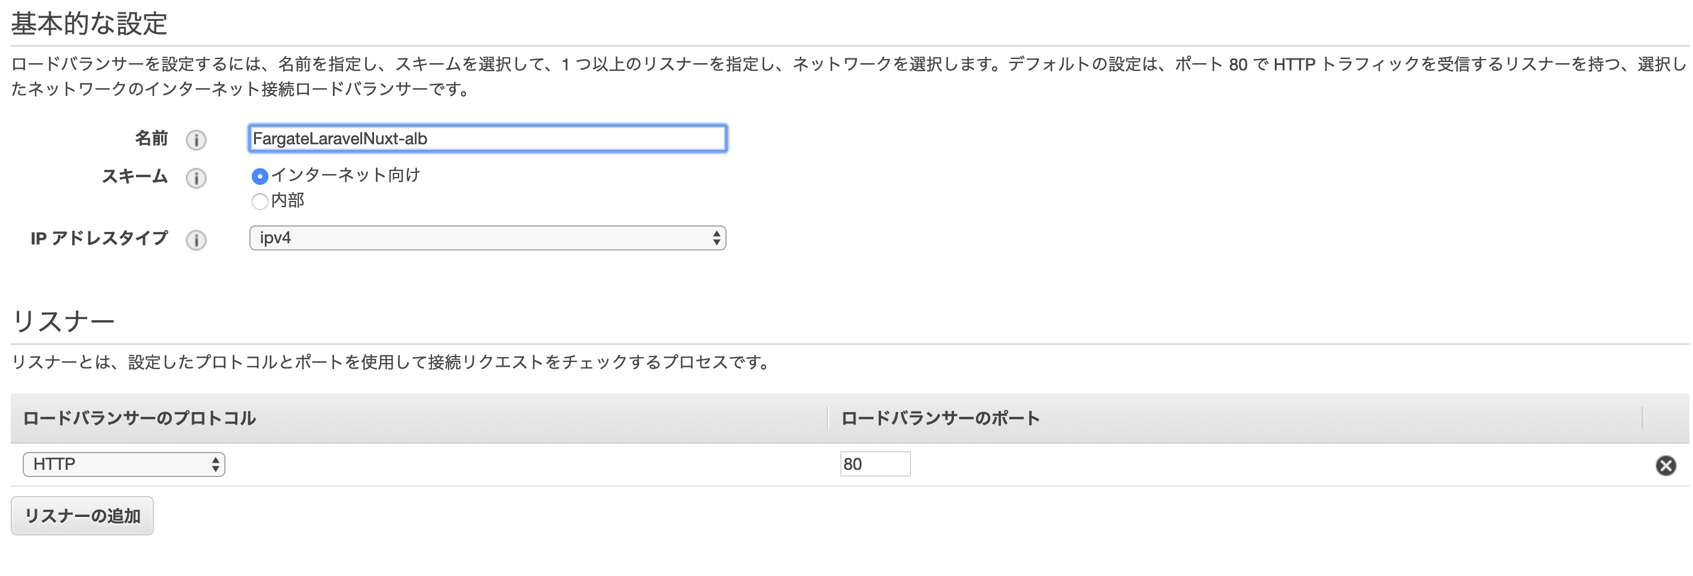Click the load balancer description paragraph
1693x576 pixels.
[846, 76]
